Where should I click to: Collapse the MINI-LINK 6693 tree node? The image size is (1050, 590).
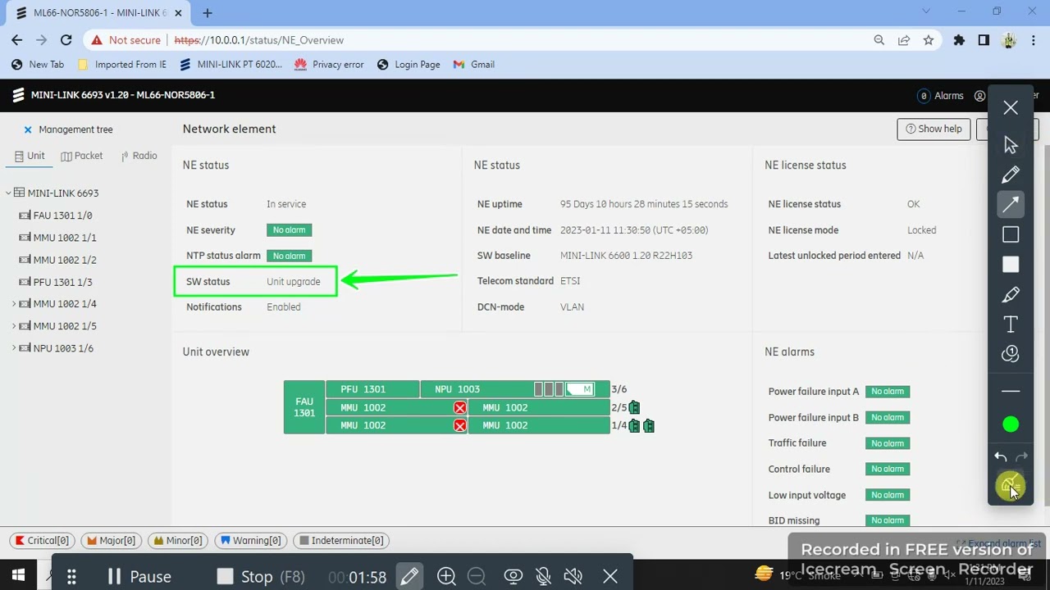click(x=8, y=193)
